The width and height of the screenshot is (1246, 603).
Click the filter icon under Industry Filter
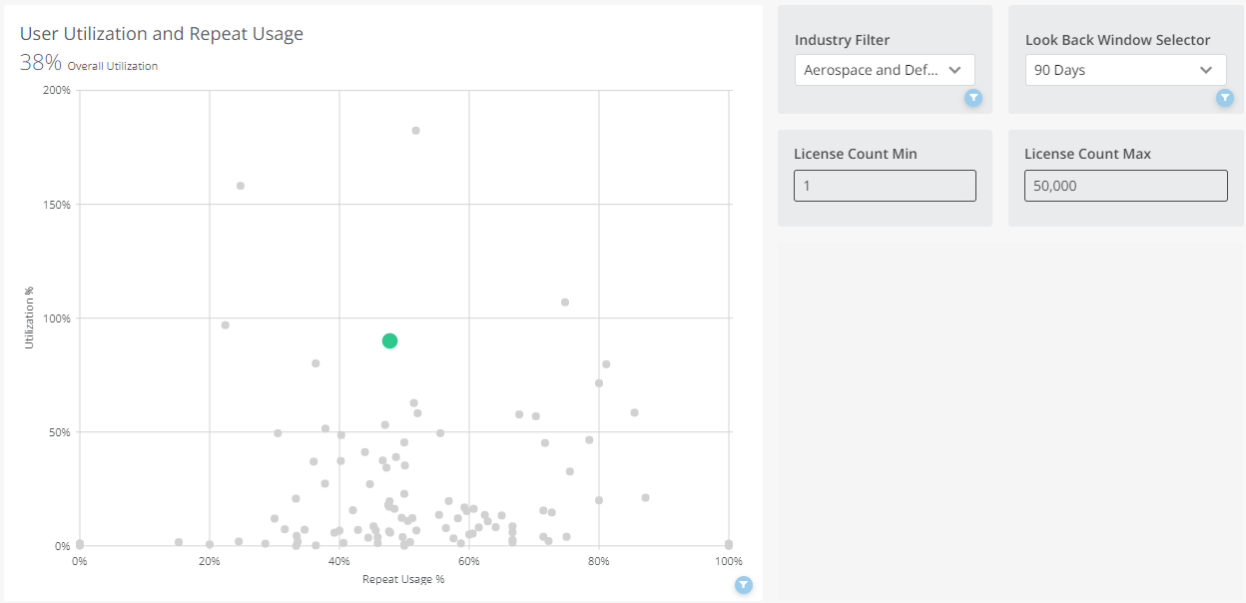click(973, 98)
